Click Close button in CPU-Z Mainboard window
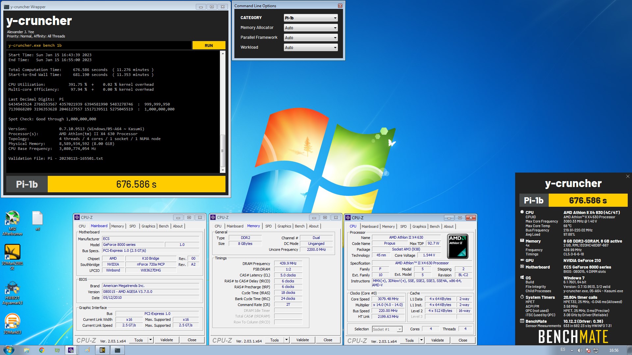 click(x=192, y=340)
